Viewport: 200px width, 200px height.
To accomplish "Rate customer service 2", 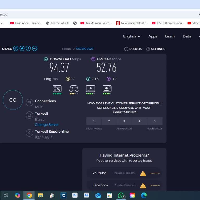I will pos(109,121).
